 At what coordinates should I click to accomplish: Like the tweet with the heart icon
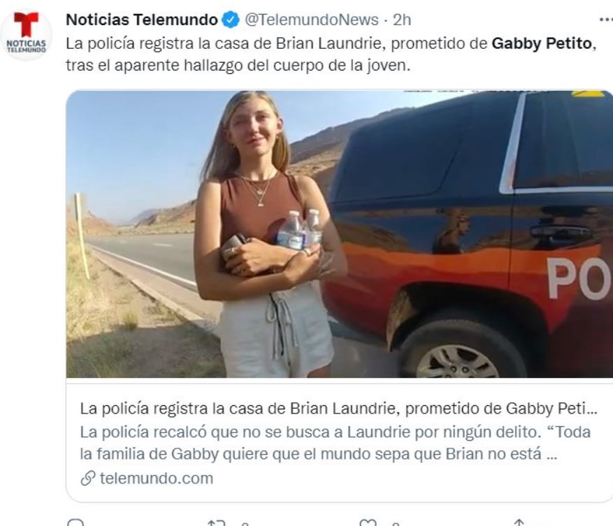(368, 523)
